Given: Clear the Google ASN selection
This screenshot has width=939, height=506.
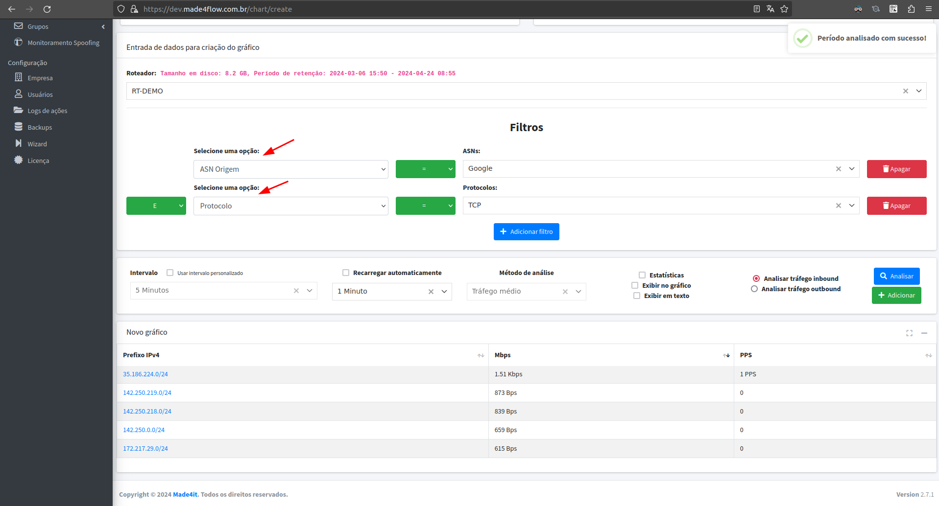Looking at the screenshot, I should (x=839, y=169).
